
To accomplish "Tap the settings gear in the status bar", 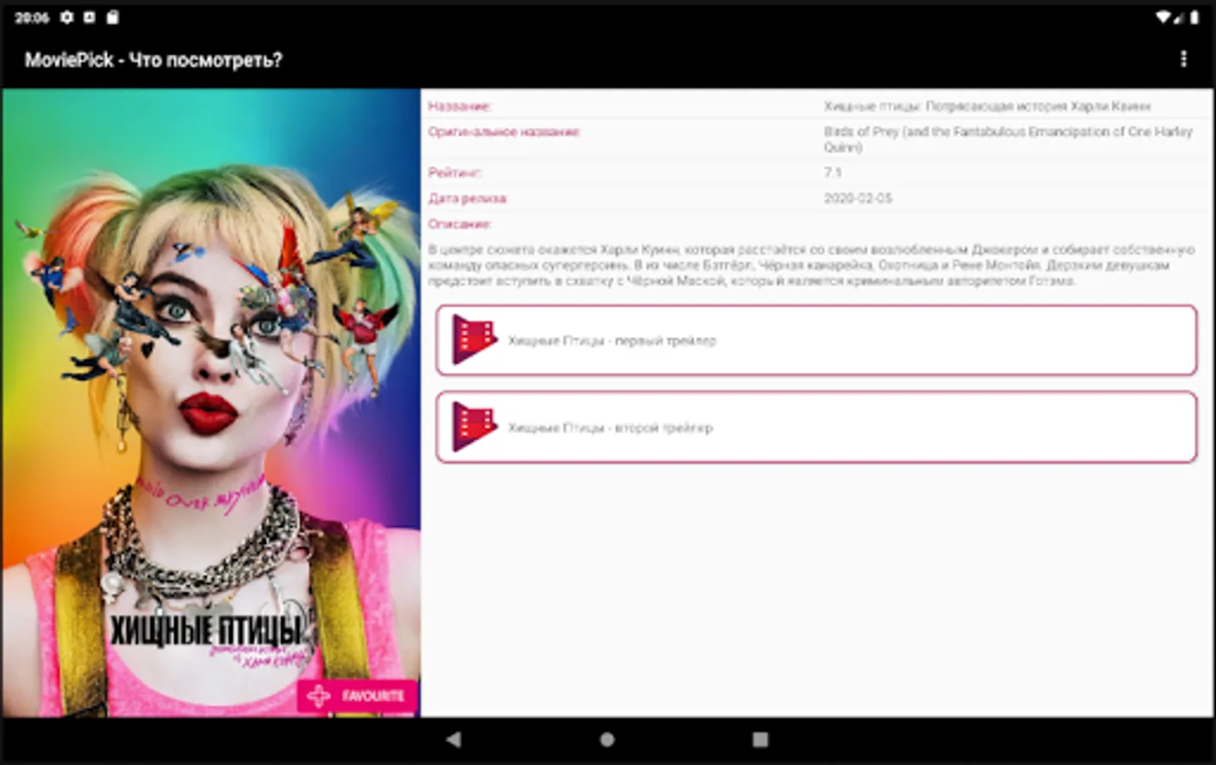I will pyautogui.click(x=66, y=16).
